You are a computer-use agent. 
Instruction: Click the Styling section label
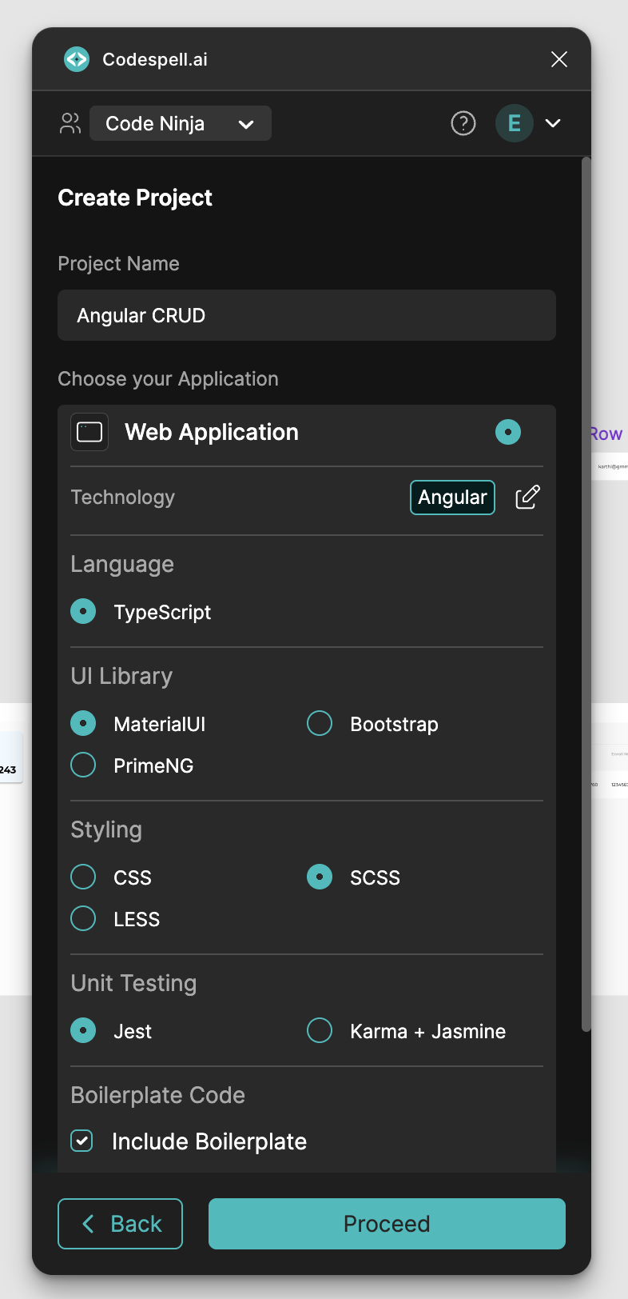pos(106,829)
